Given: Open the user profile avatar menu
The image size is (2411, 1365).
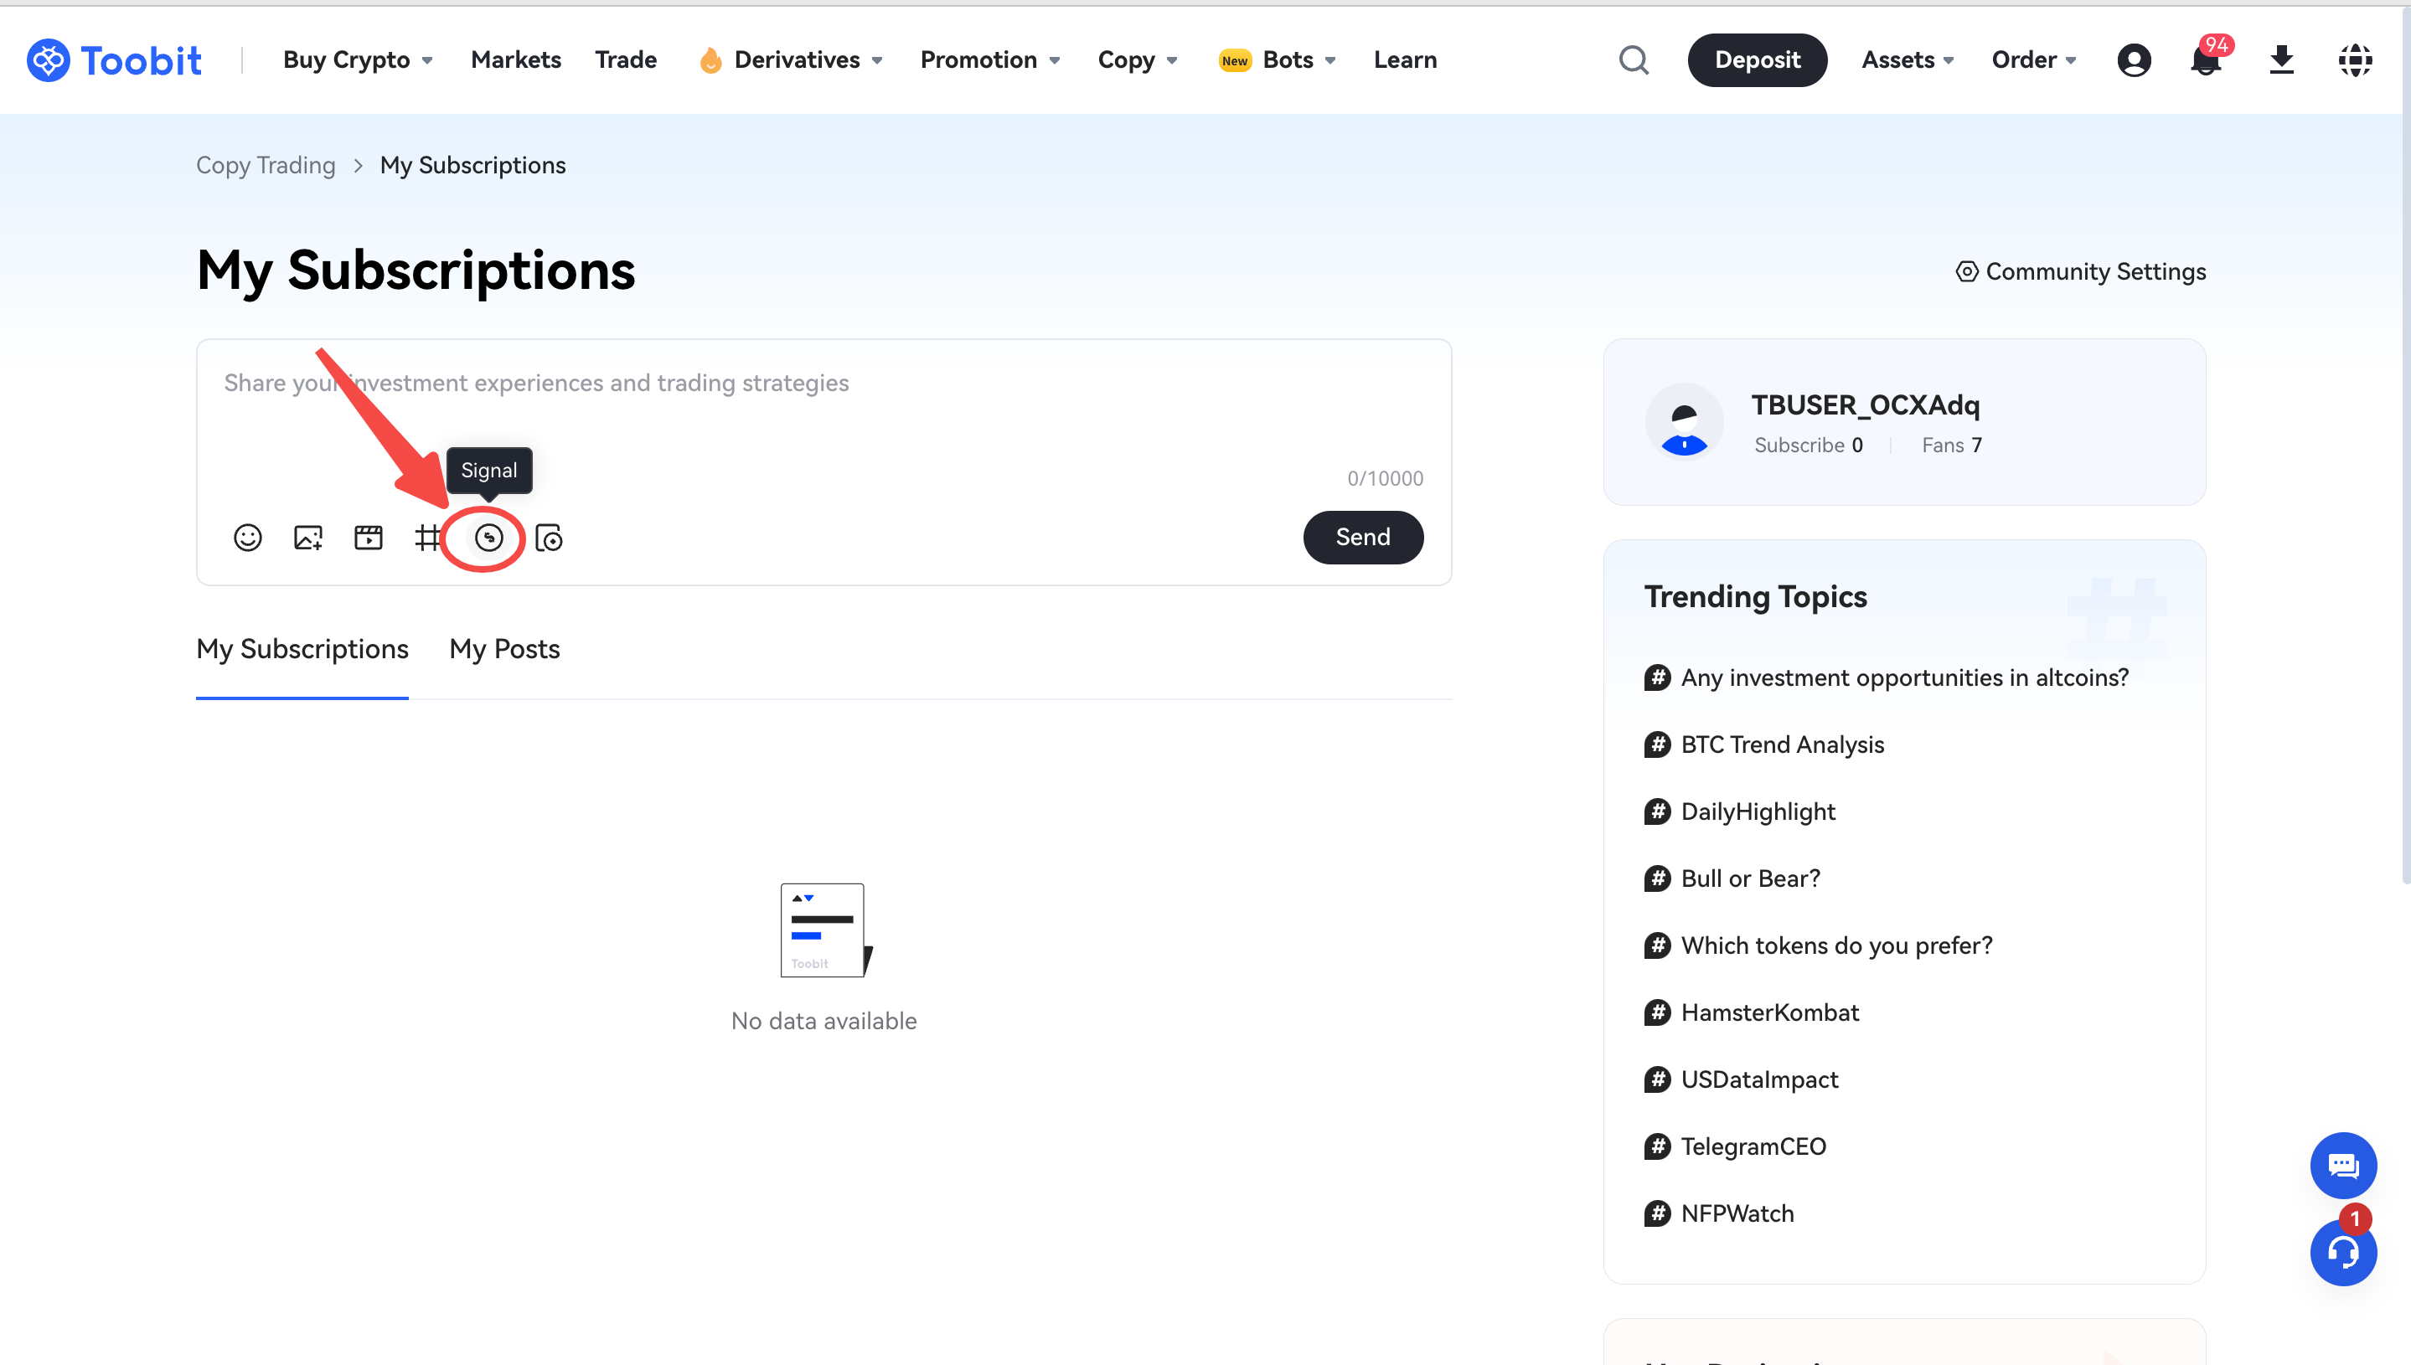Looking at the screenshot, I should click(2134, 60).
